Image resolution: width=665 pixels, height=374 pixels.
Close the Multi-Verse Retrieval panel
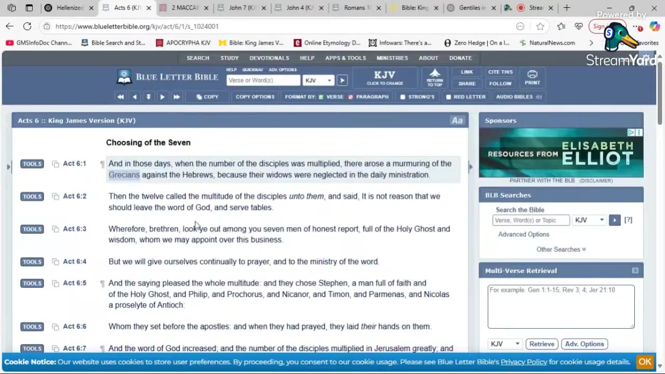[x=635, y=271]
